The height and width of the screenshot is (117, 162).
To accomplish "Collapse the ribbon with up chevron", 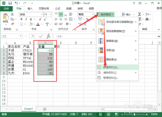I will [x=159, y=30].
